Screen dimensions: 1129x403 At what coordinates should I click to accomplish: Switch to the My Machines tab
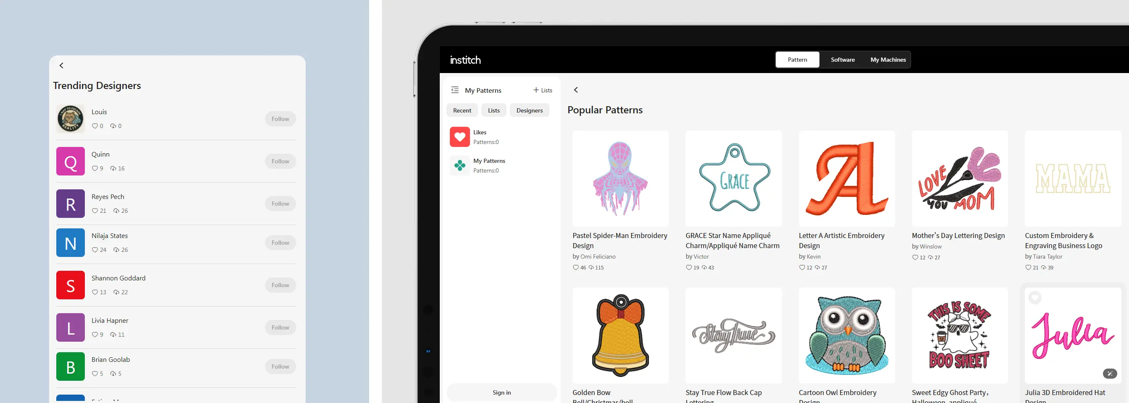pos(888,60)
